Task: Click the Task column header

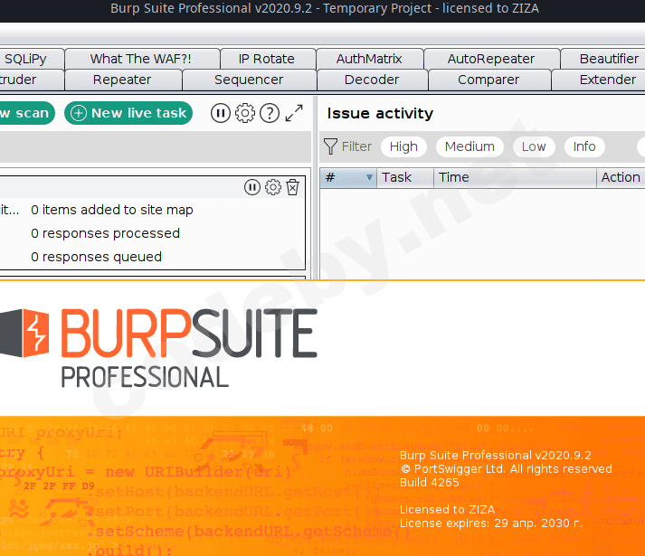Action: (404, 178)
